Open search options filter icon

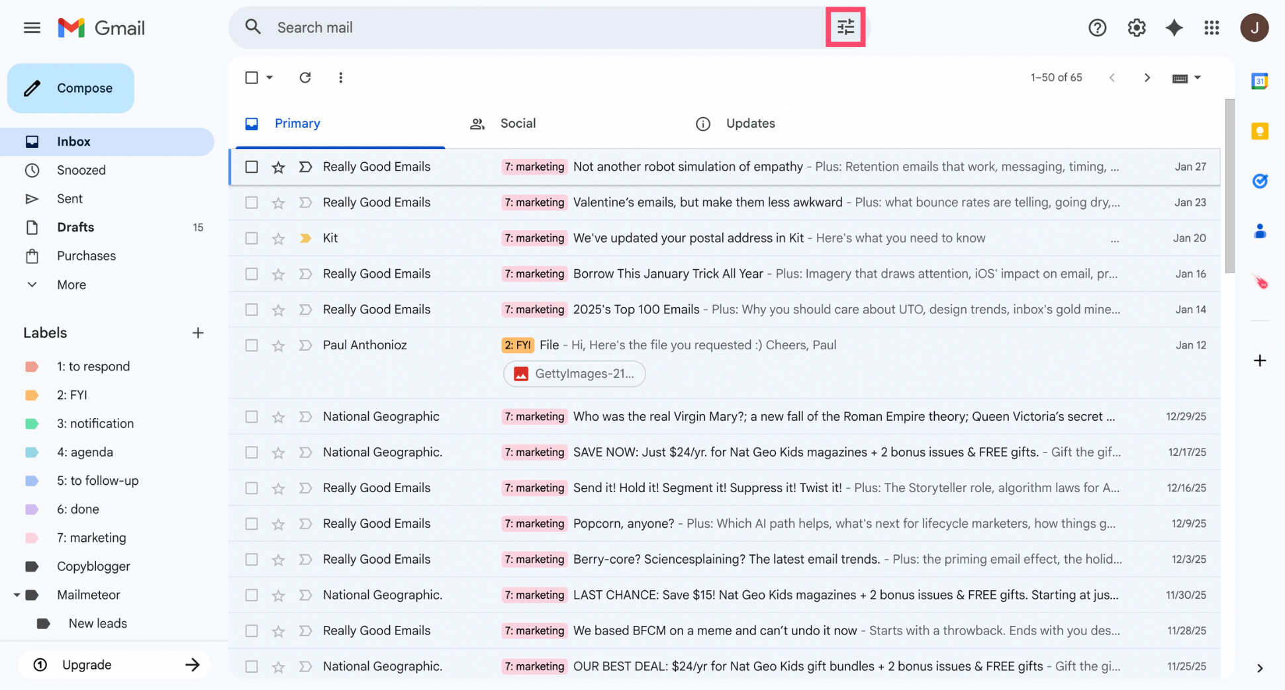pos(845,27)
